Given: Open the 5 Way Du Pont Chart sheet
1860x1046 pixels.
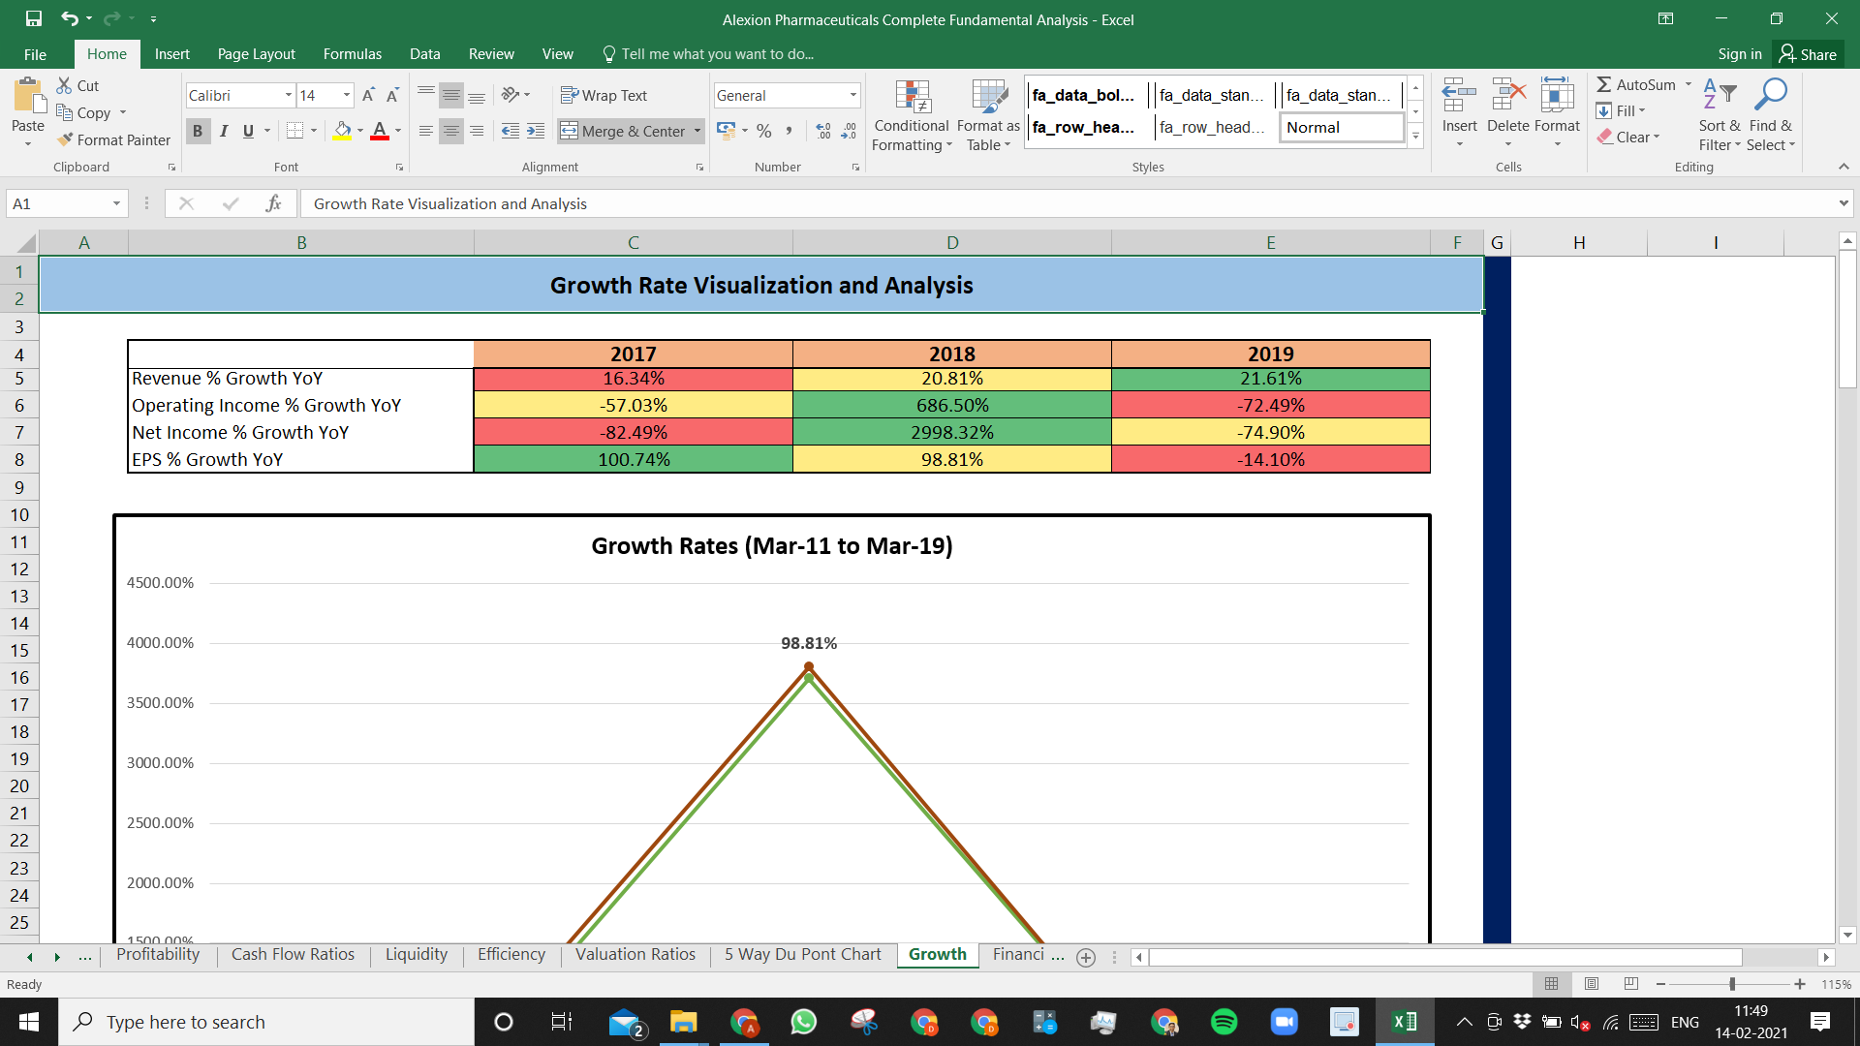Looking at the screenshot, I should tap(803, 955).
